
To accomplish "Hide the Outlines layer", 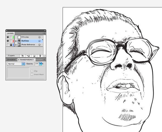I will 8,41.
